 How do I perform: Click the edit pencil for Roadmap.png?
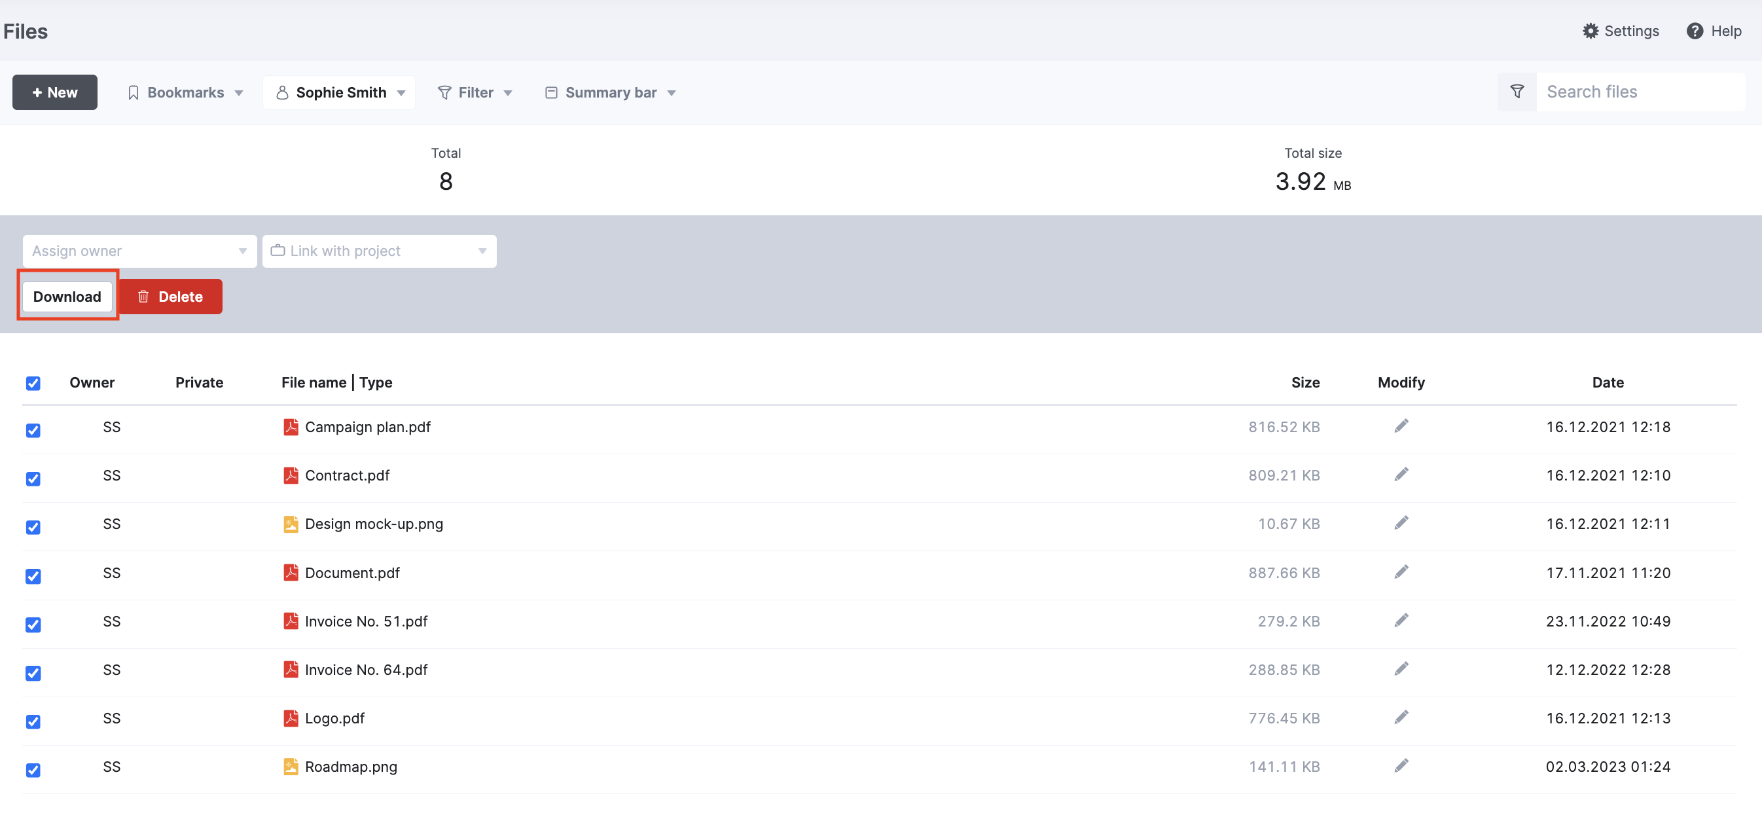pos(1401,766)
